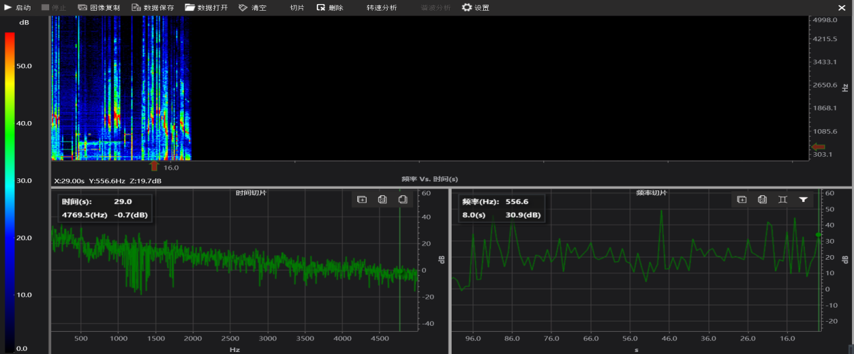
Task: Click the dB color scale bar
Action: (9, 188)
